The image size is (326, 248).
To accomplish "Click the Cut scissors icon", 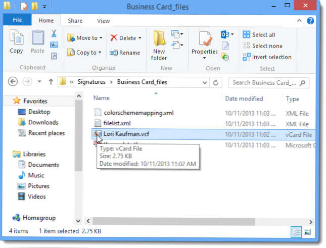I will tap(54, 34).
